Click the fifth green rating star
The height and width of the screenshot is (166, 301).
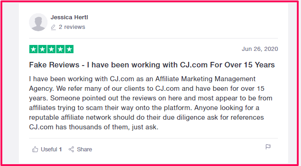[69, 49]
